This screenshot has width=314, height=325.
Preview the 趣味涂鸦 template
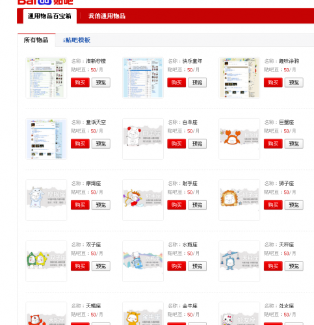(294, 83)
